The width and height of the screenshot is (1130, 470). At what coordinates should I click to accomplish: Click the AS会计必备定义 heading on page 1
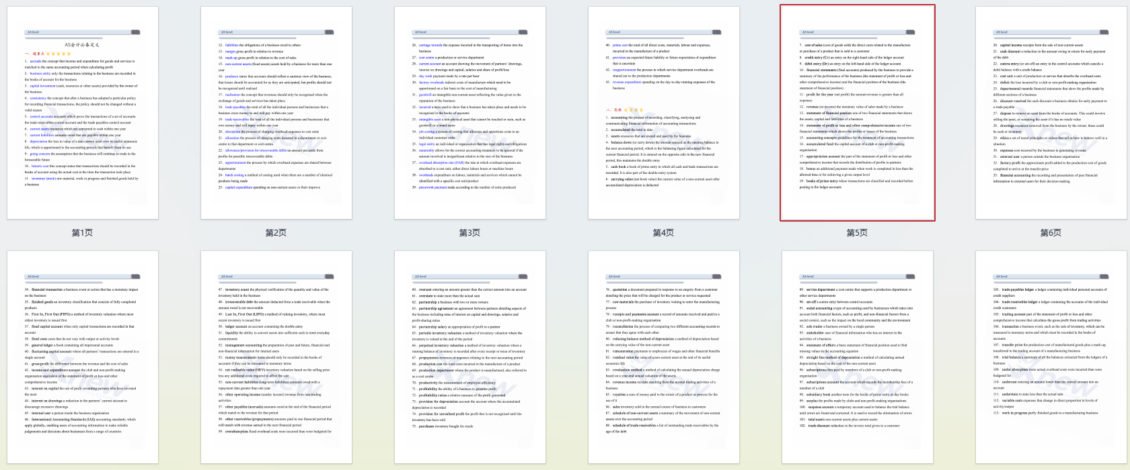point(82,45)
